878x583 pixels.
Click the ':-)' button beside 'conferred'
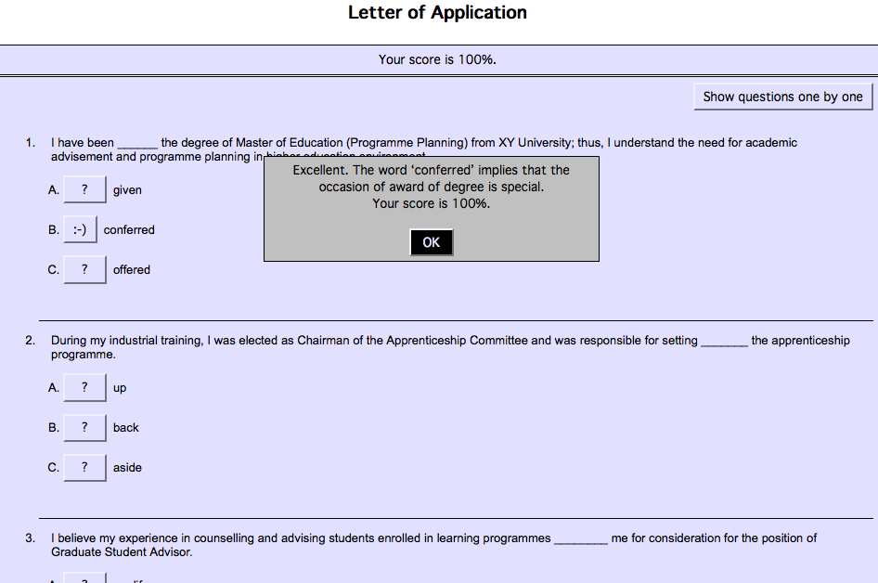80,229
